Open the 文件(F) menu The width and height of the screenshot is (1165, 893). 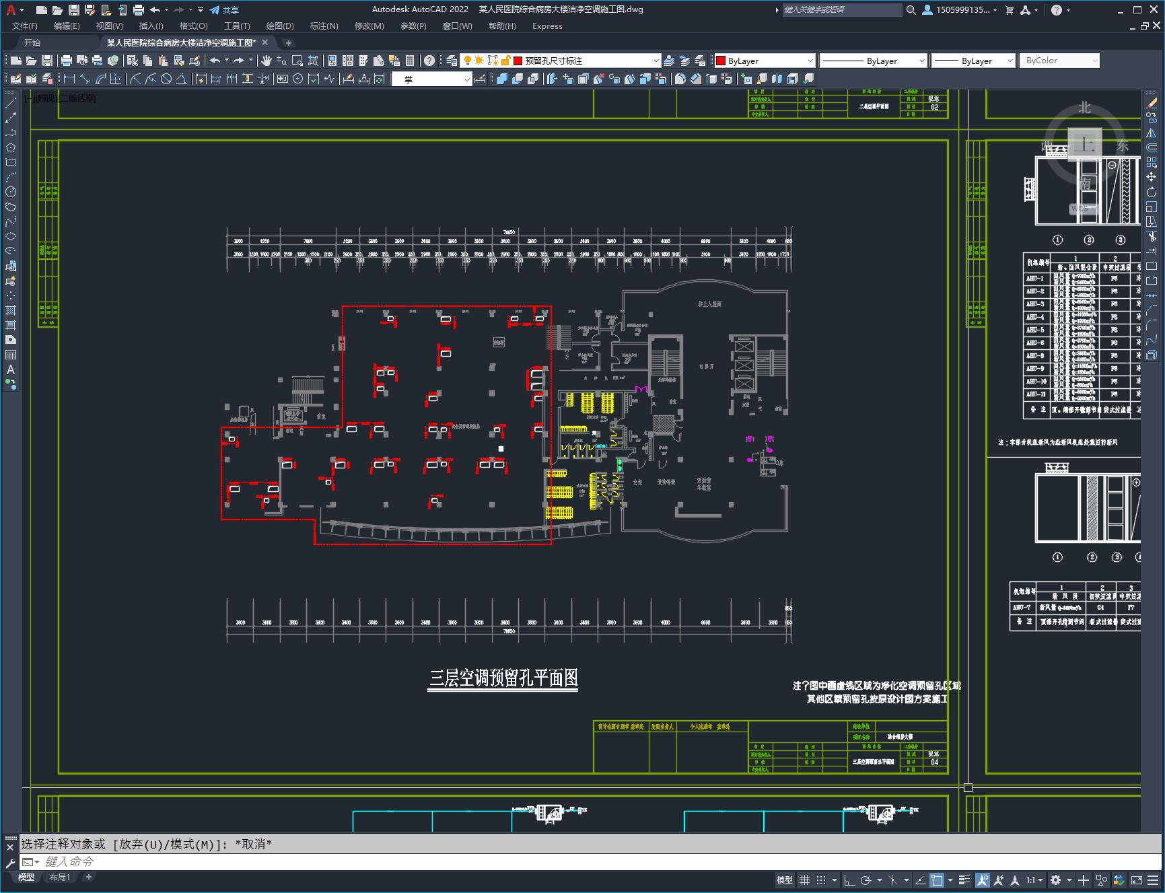(25, 26)
